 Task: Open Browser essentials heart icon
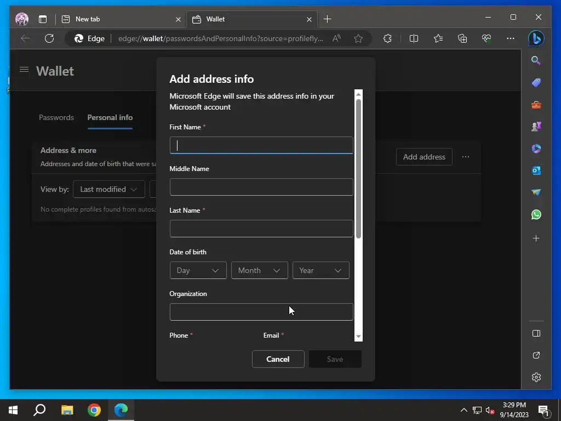coord(486,38)
